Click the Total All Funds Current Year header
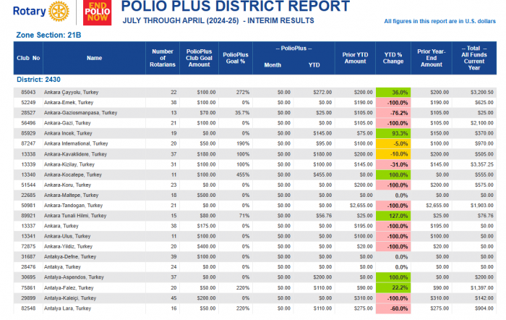Screen dimensions: 506x320 pyautogui.click(x=474, y=58)
